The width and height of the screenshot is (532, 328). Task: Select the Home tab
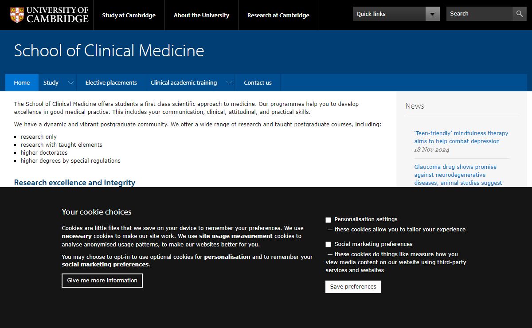coord(22,83)
